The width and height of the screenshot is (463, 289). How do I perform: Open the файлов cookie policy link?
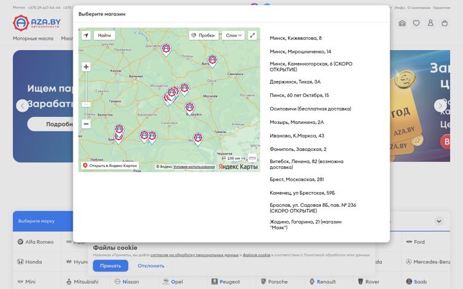pyautogui.click(x=257, y=255)
